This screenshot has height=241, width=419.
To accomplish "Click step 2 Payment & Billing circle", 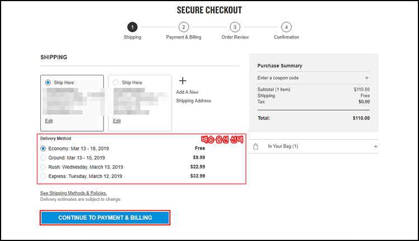I will point(184,27).
